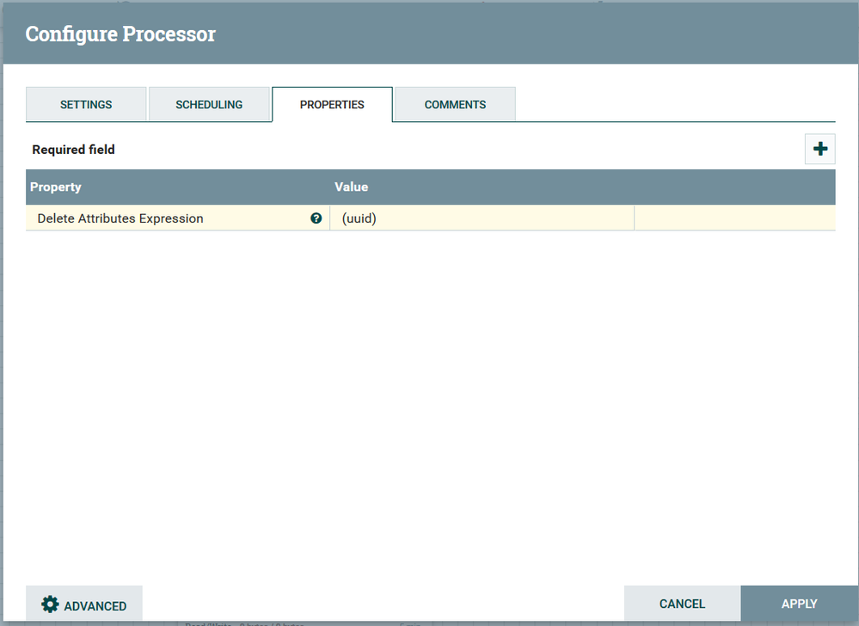
Task: Select the Delete Attributes Expression property name
Action: 119,218
